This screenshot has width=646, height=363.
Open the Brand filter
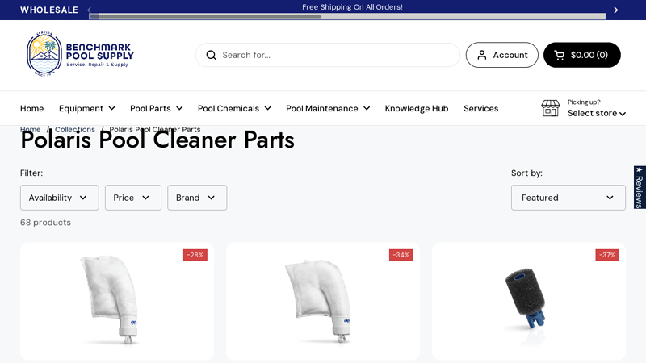[x=197, y=198]
